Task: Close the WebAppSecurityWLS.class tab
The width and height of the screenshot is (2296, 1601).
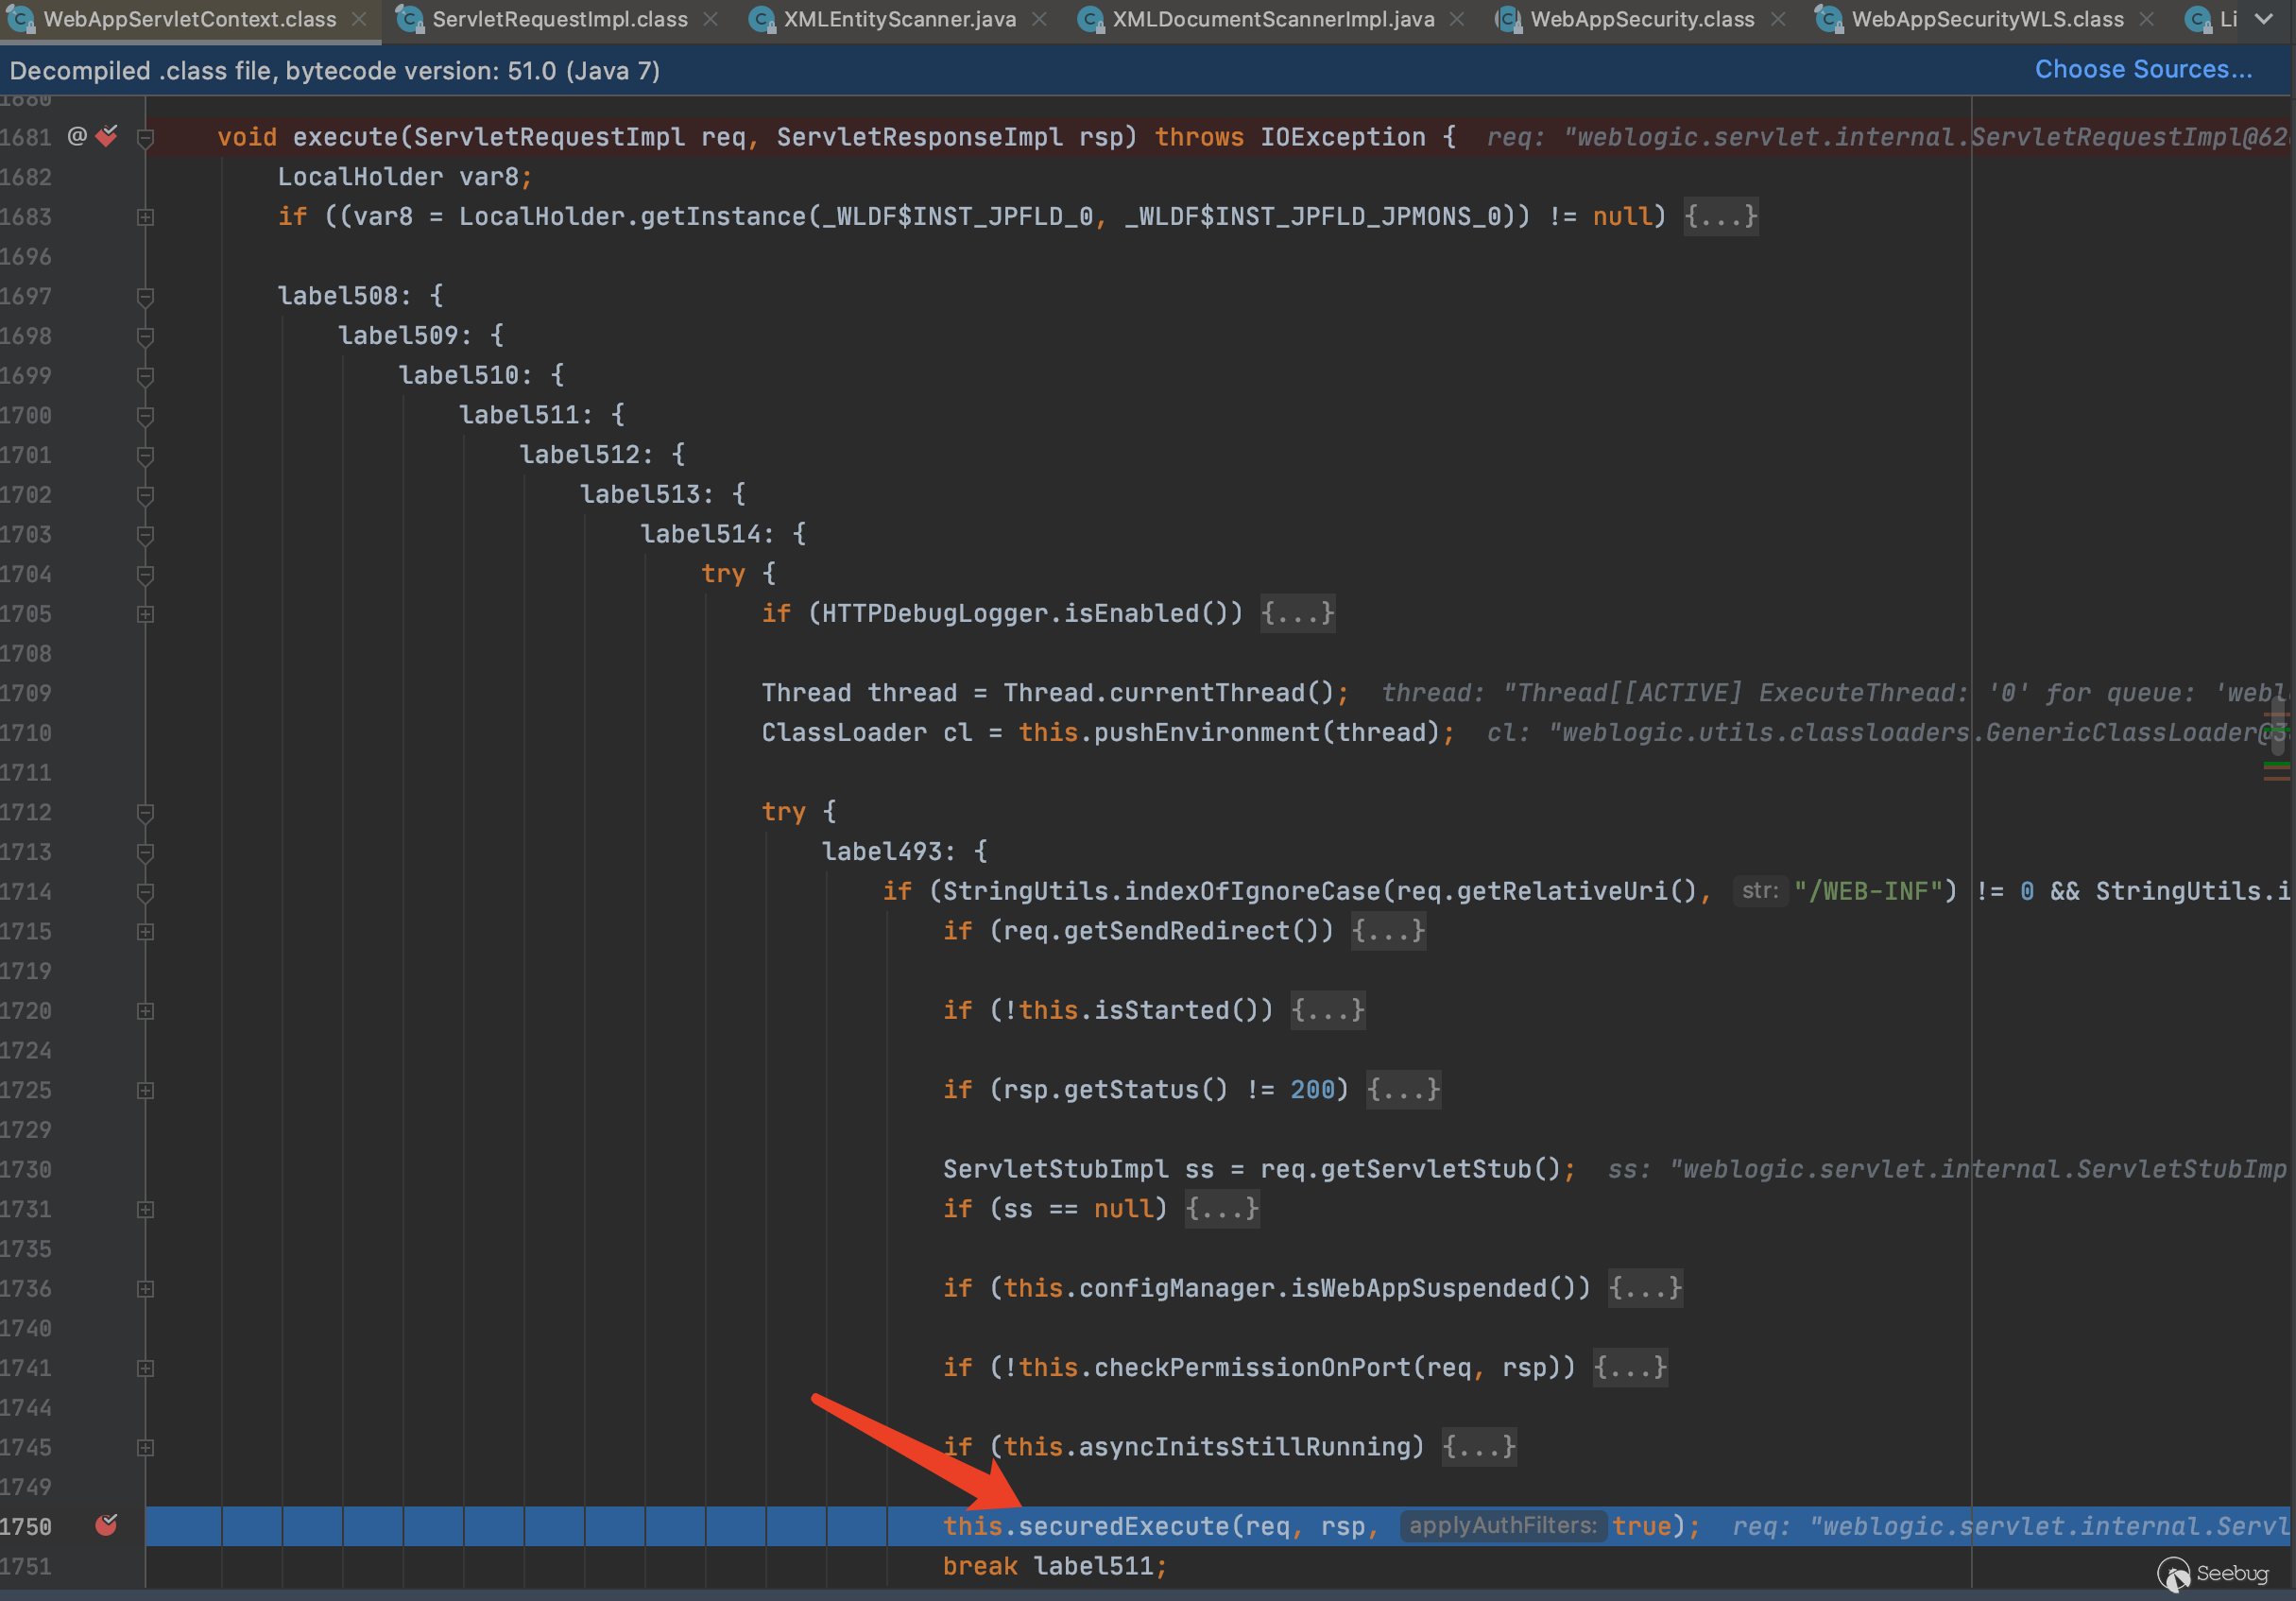Action: coord(2147,19)
